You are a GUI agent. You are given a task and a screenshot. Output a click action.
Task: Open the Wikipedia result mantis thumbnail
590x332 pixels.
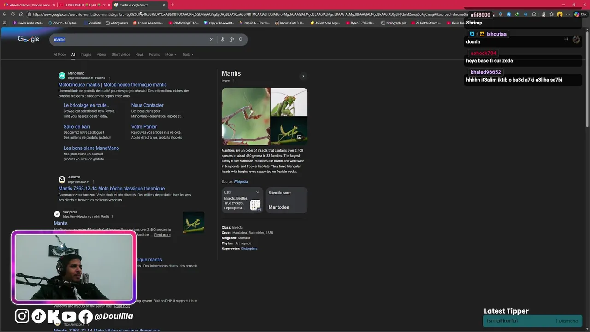click(194, 222)
